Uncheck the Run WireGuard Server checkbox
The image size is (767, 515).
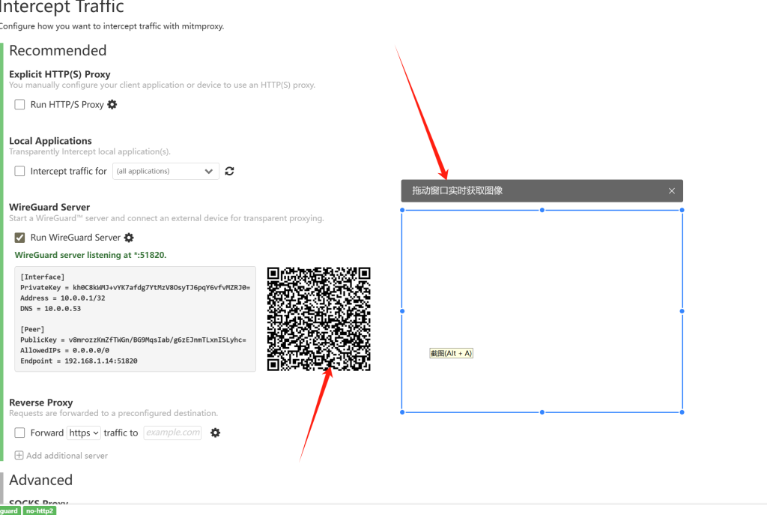click(20, 238)
